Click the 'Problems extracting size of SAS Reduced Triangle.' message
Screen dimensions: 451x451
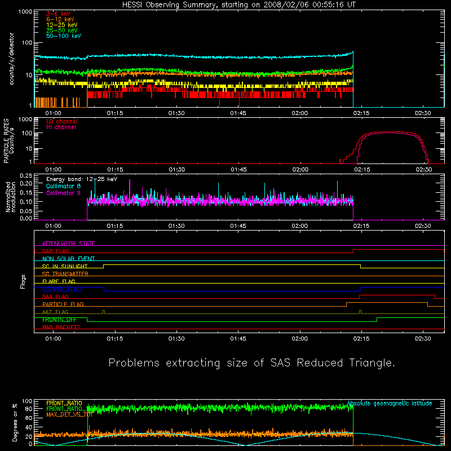click(251, 362)
